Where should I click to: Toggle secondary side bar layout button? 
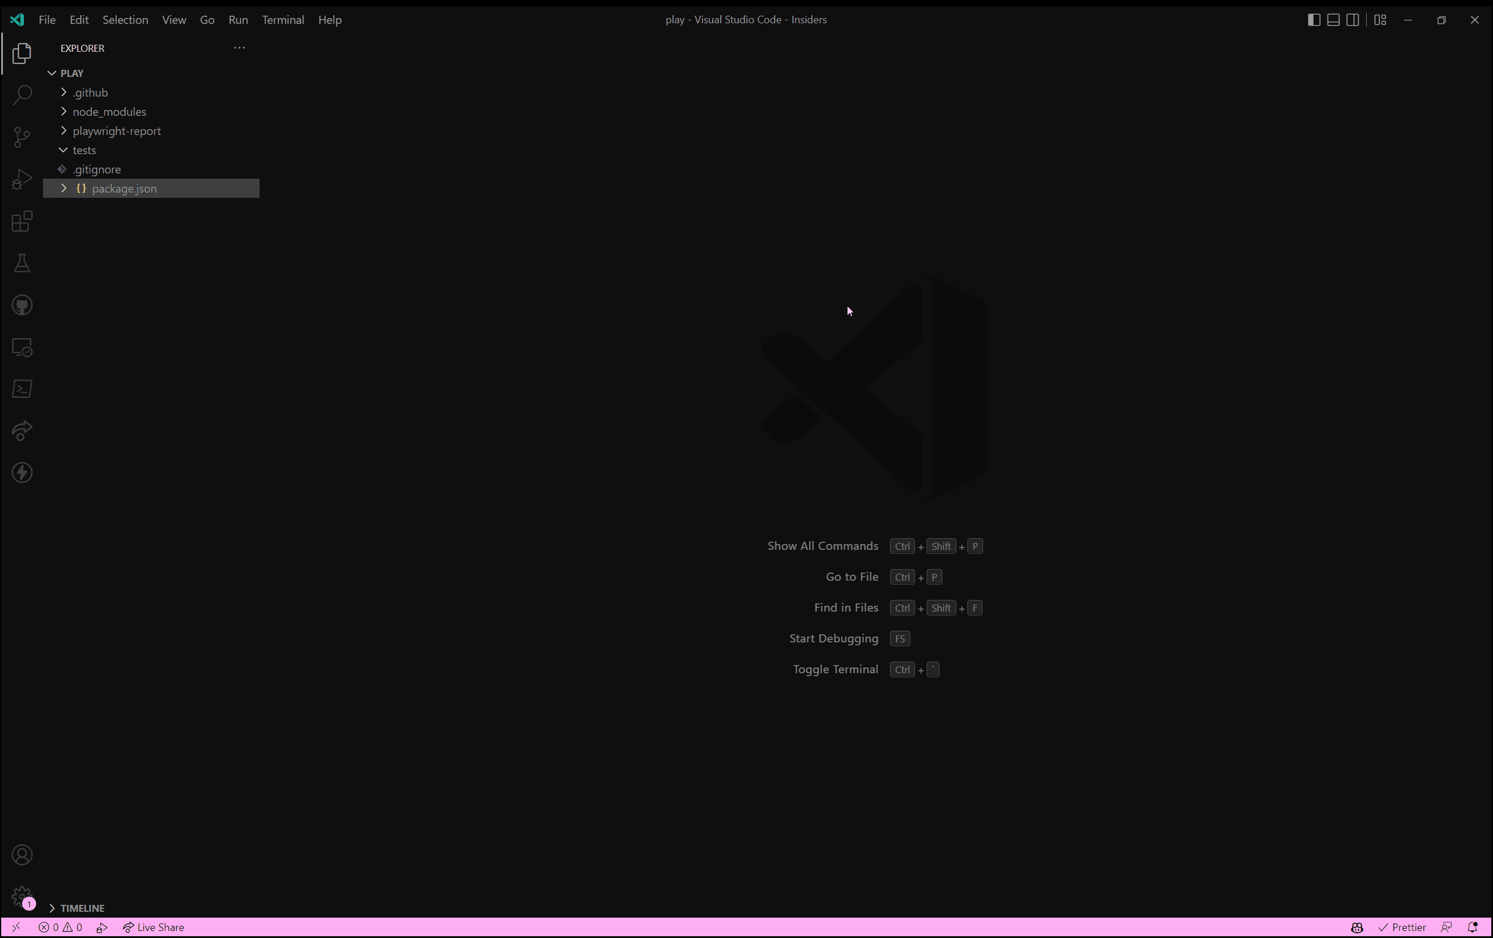(x=1353, y=20)
